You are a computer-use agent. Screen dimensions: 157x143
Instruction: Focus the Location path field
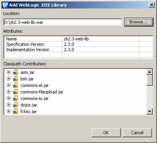[x=63, y=22]
